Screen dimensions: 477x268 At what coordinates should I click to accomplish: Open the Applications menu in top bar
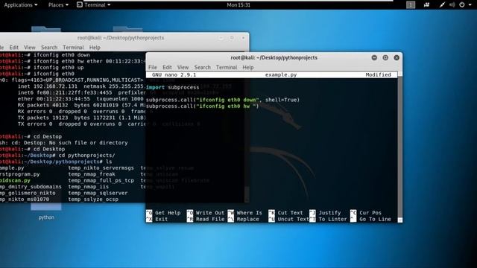coord(21,5)
